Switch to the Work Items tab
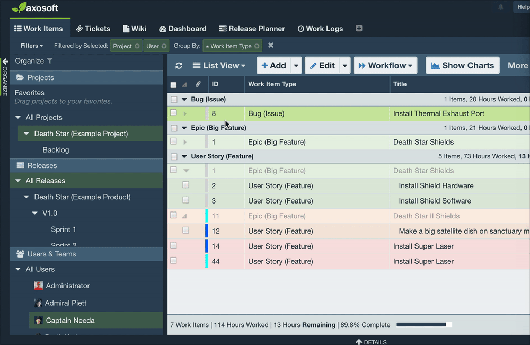Image resolution: width=530 pixels, height=345 pixels. pyautogui.click(x=39, y=29)
